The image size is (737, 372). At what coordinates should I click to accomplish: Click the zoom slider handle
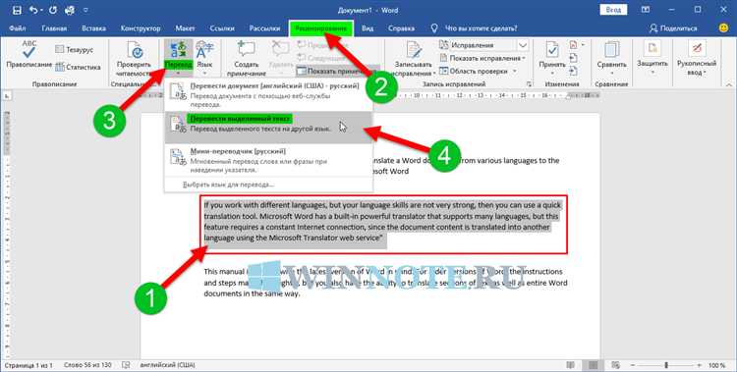pos(666,365)
